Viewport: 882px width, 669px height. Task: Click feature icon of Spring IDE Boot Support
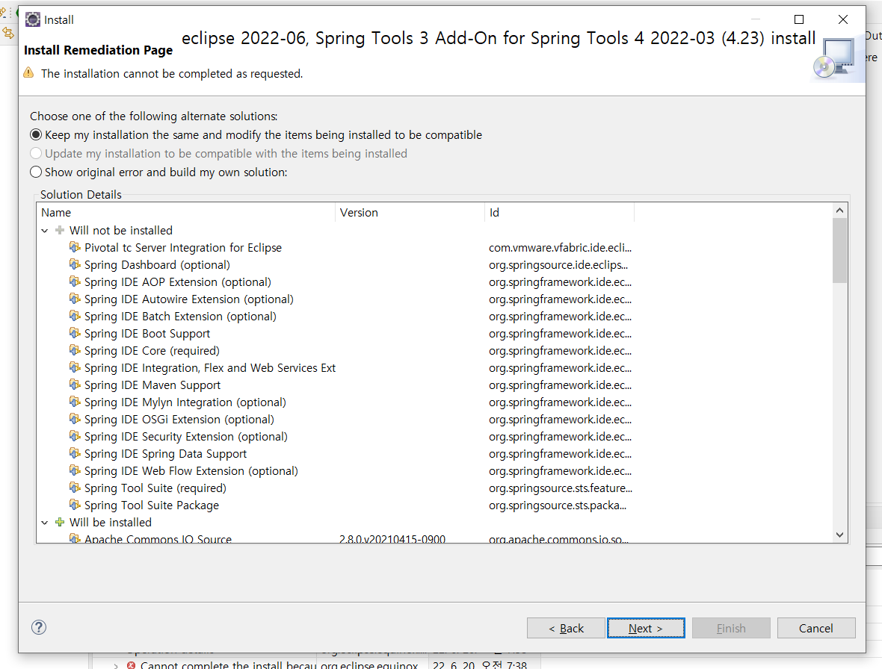click(75, 333)
